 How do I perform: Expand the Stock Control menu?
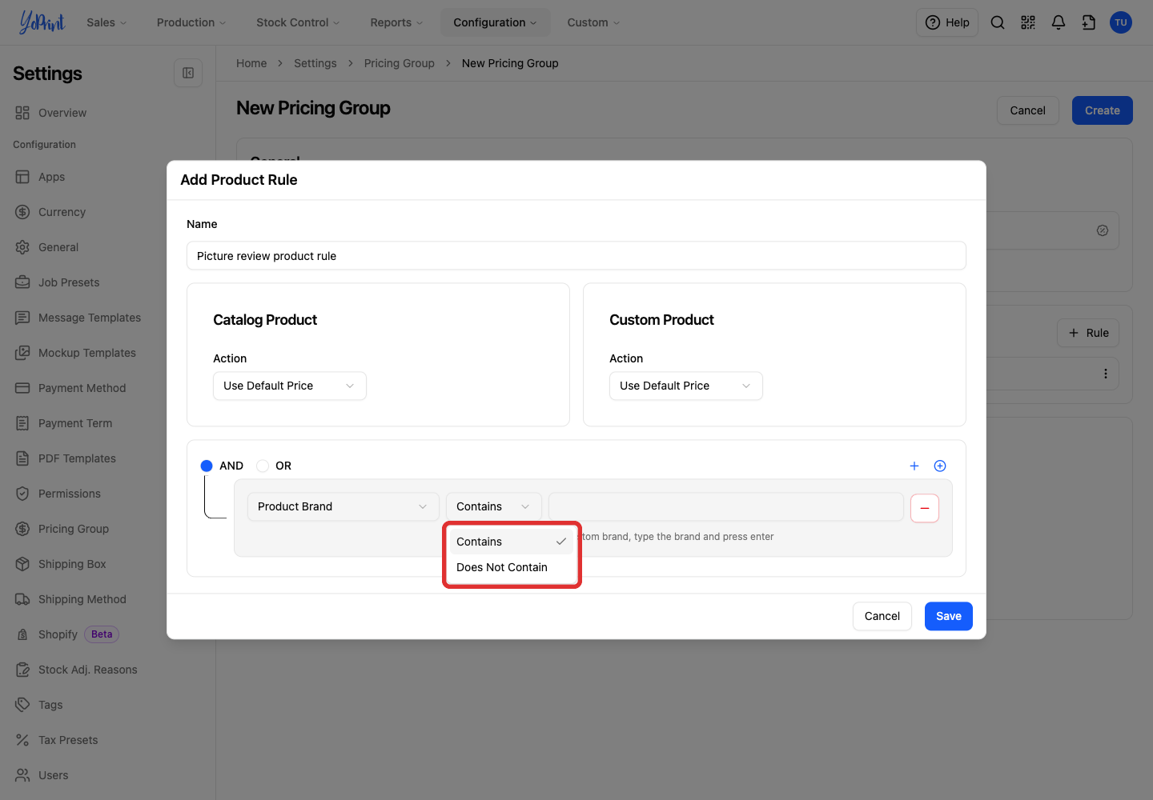[x=298, y=22]
